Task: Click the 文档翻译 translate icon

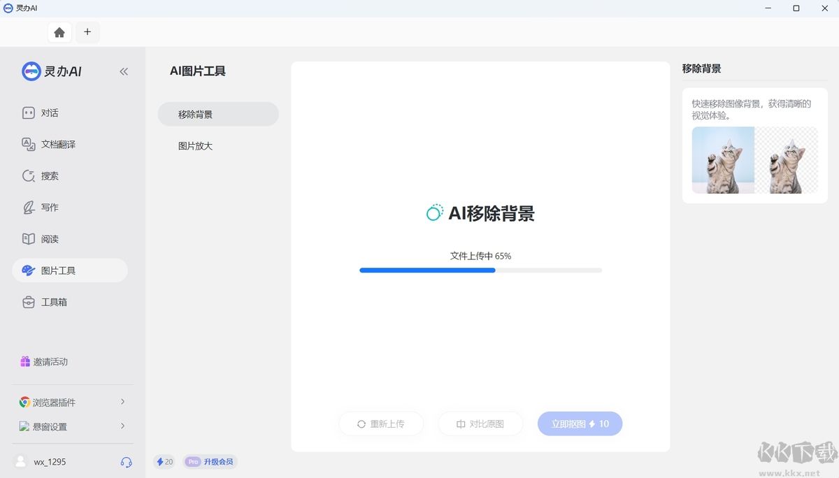Action: [x=29, y=144]
